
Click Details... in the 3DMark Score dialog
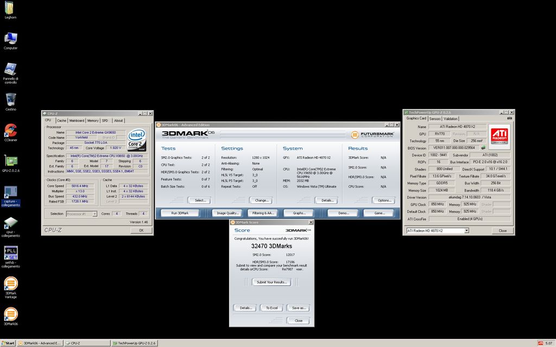pos(245,308)
